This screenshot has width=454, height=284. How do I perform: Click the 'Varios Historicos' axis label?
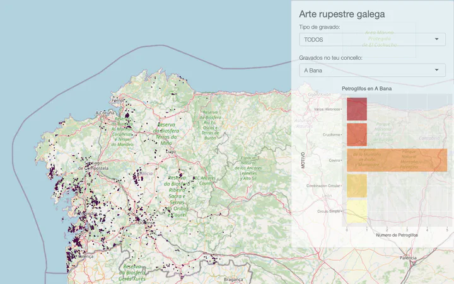click(x=327, y=110)
